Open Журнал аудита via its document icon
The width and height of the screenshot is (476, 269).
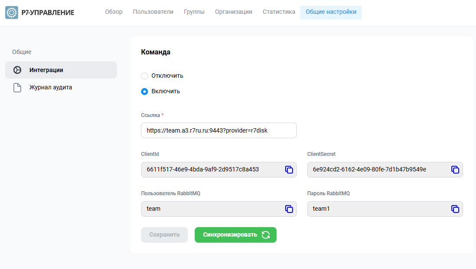point(17,88)
